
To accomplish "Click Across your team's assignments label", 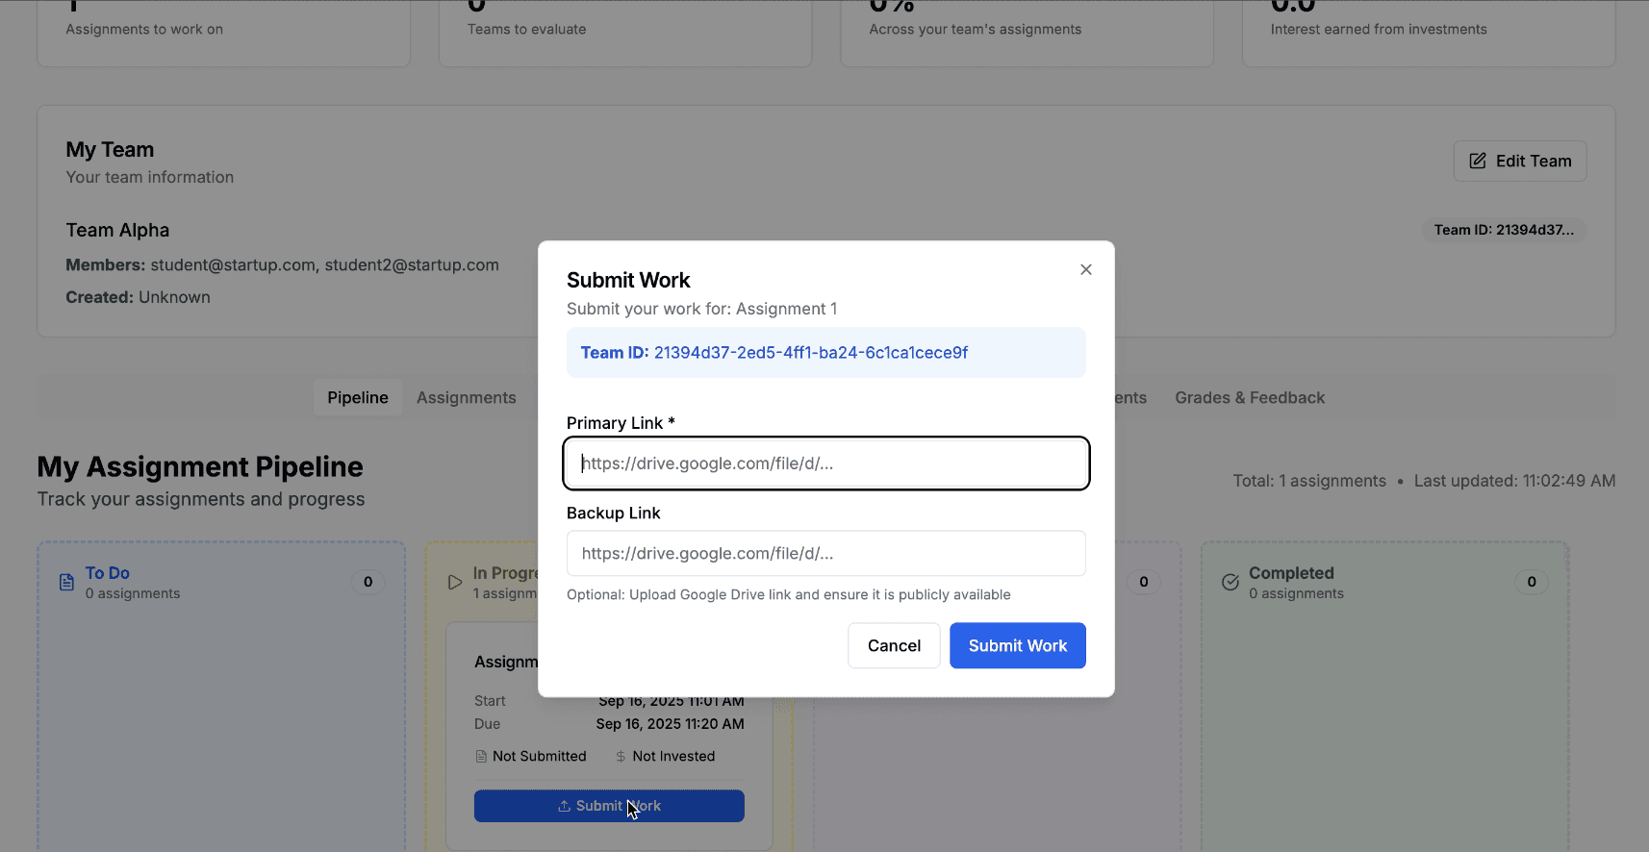I will click(975, 29).
